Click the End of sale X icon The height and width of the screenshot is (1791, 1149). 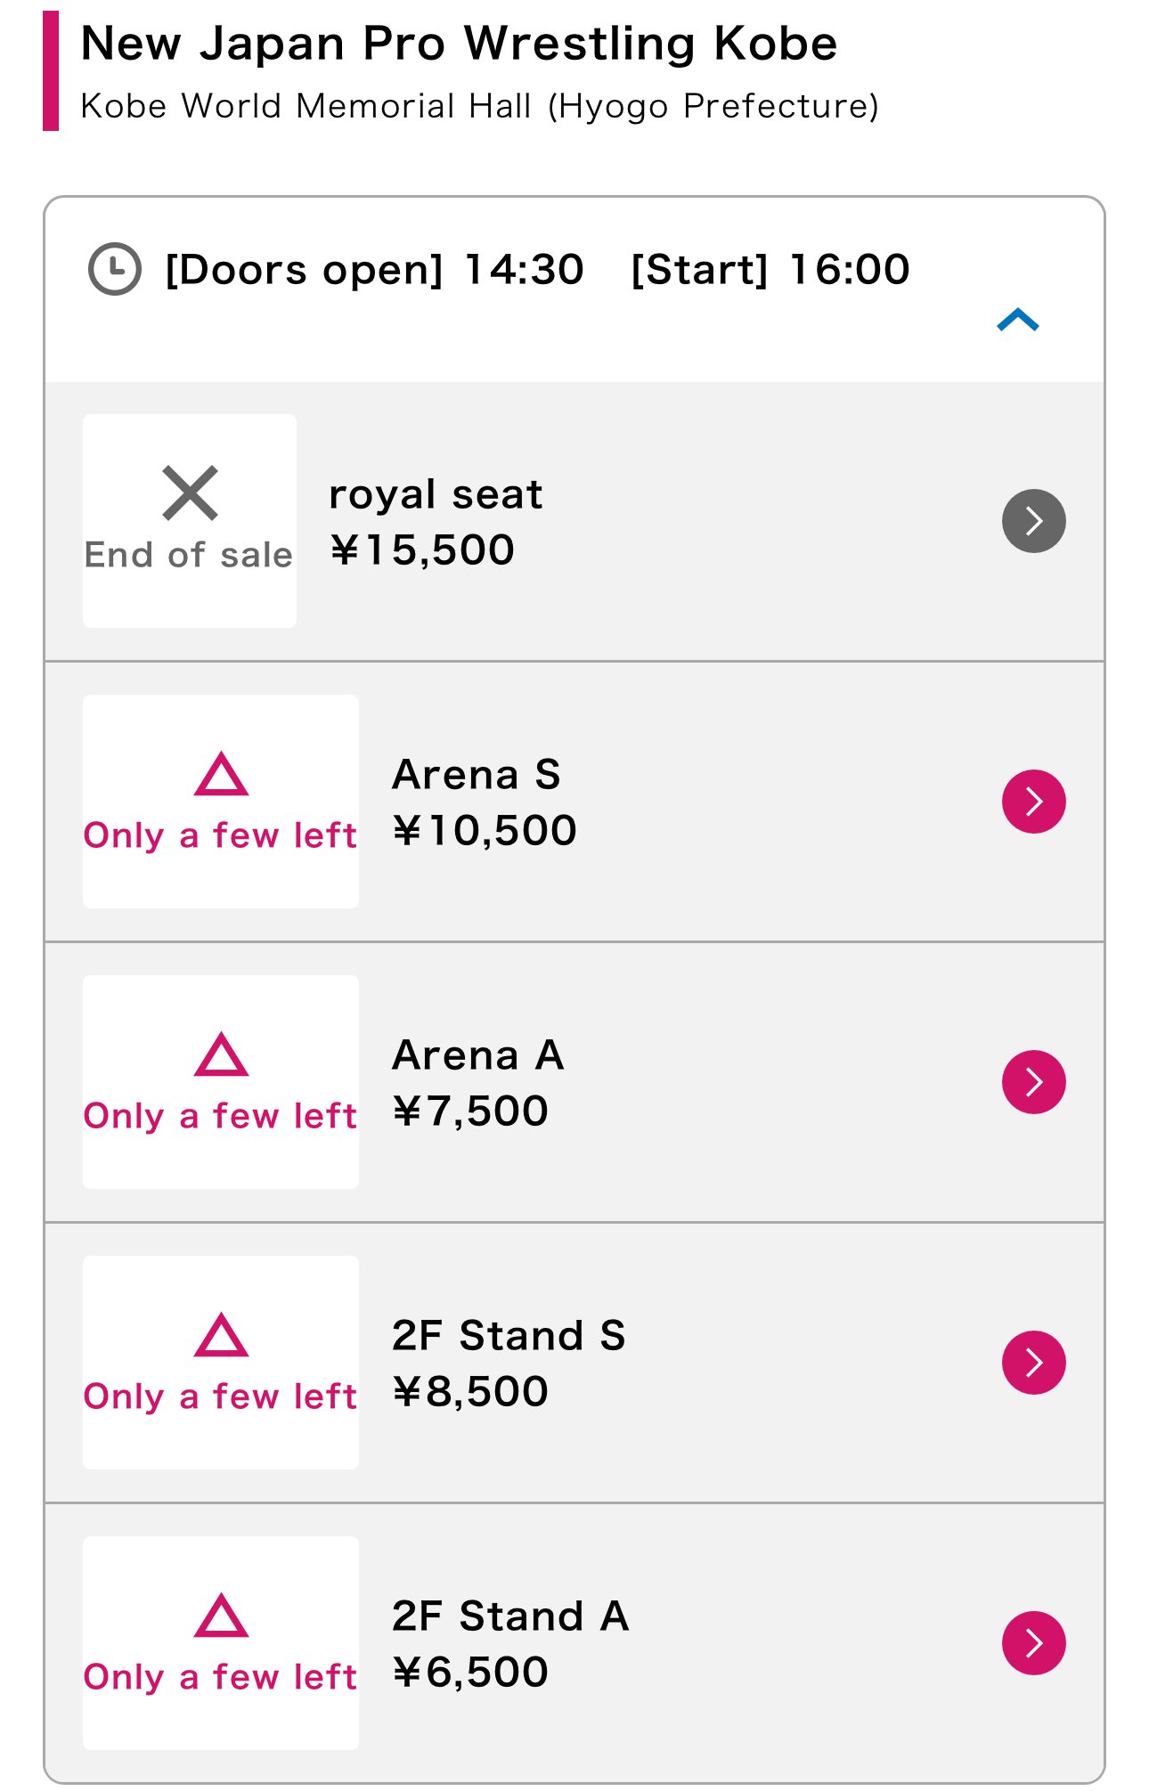click(190, 493)
